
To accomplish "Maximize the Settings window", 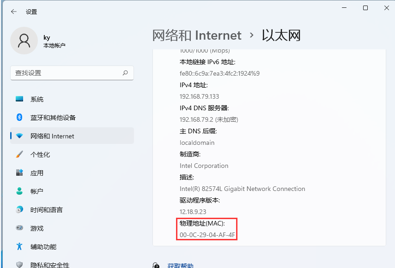I will 365,8.
